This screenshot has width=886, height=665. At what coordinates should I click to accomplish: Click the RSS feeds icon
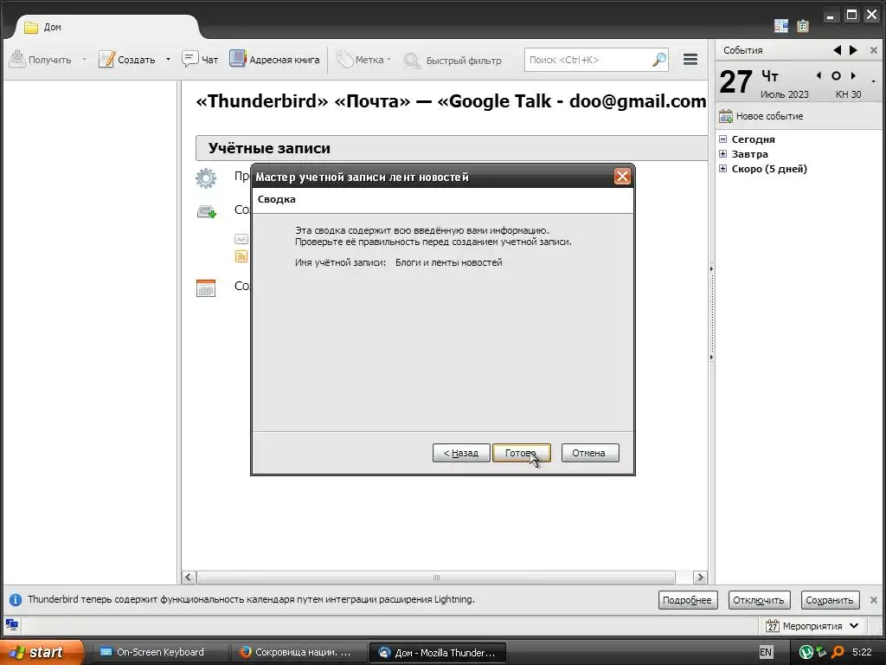tap(241, 256)
